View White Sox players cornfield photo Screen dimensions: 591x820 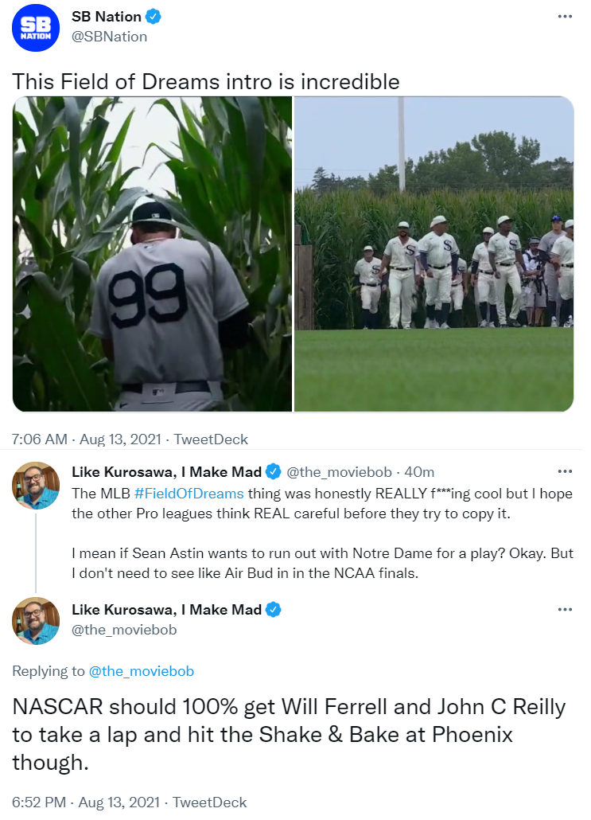(x=434, y=254)
